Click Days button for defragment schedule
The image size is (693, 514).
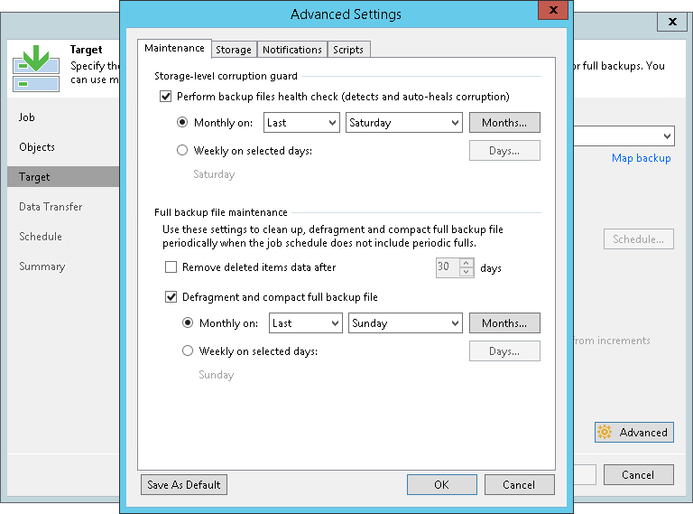(x=504, y=350)
